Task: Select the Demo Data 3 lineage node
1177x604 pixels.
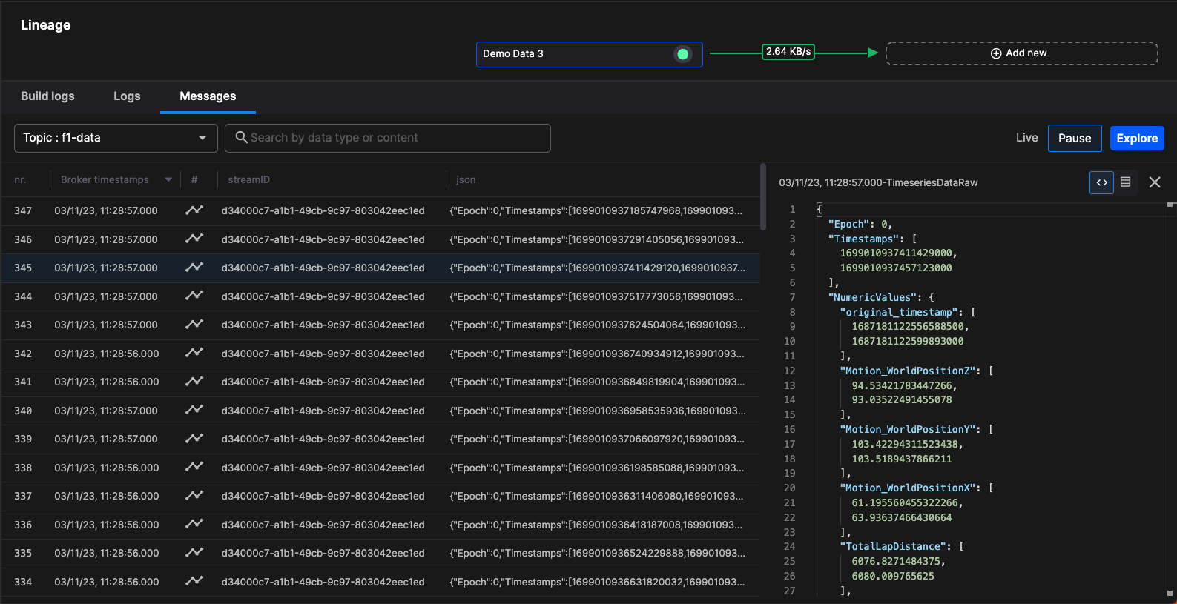Action: pyautogui.click(x=589, y=54)
